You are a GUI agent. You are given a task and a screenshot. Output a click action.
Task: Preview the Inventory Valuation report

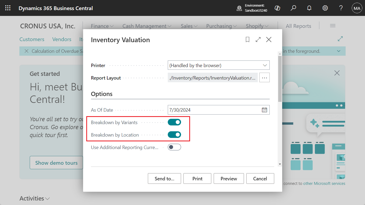229,178
